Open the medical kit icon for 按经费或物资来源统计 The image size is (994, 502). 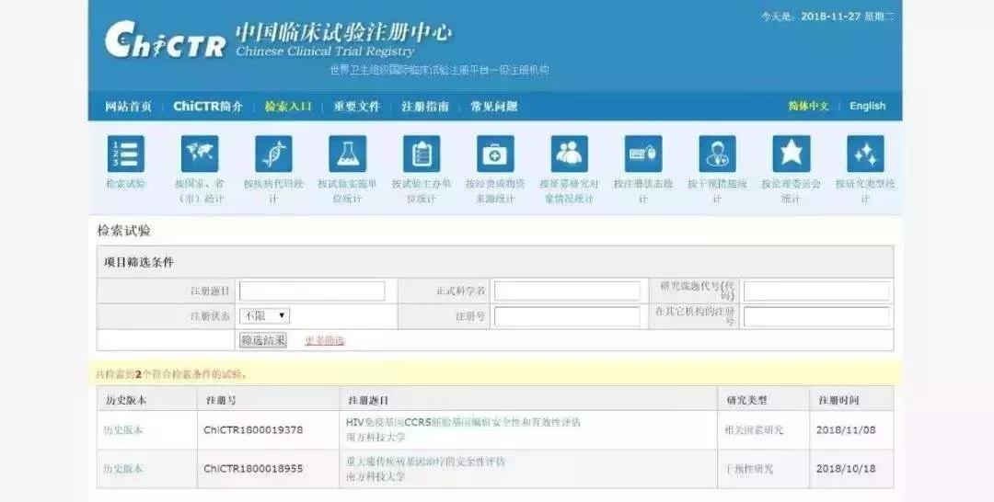[496, 154]
